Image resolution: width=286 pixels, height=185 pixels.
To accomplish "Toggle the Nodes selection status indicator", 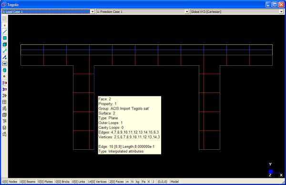I will 10,182.
